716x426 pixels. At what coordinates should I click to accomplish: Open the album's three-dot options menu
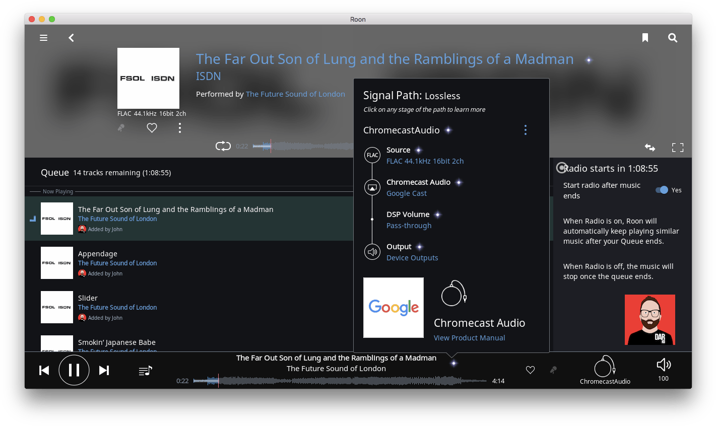coord(180,128)
